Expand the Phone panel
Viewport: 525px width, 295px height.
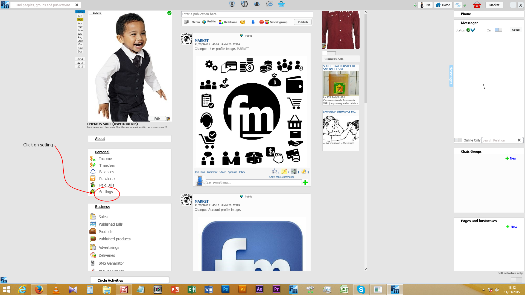[489, 14]
